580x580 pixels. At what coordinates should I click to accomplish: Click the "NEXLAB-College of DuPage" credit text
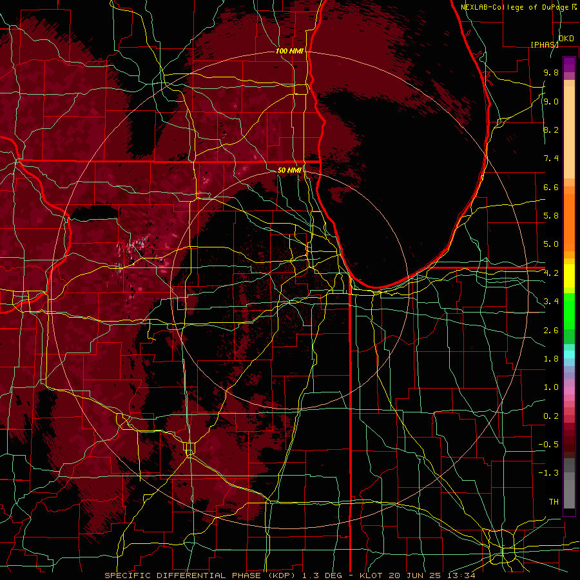click(516, 7)
